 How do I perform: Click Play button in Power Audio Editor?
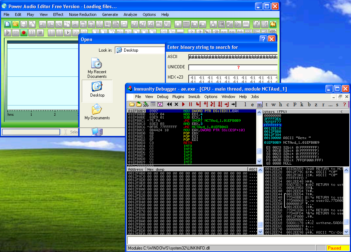(x=7, y=33)
